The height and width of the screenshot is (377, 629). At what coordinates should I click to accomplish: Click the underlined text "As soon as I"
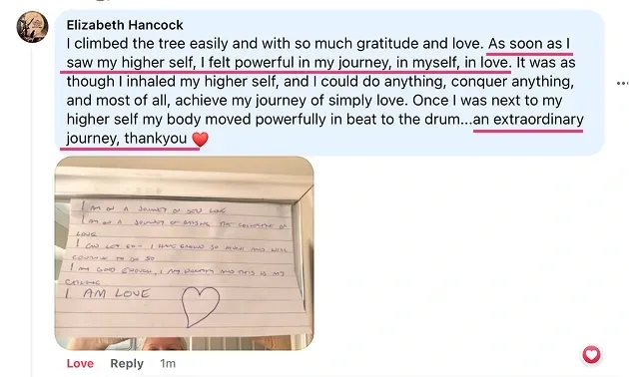529,44
